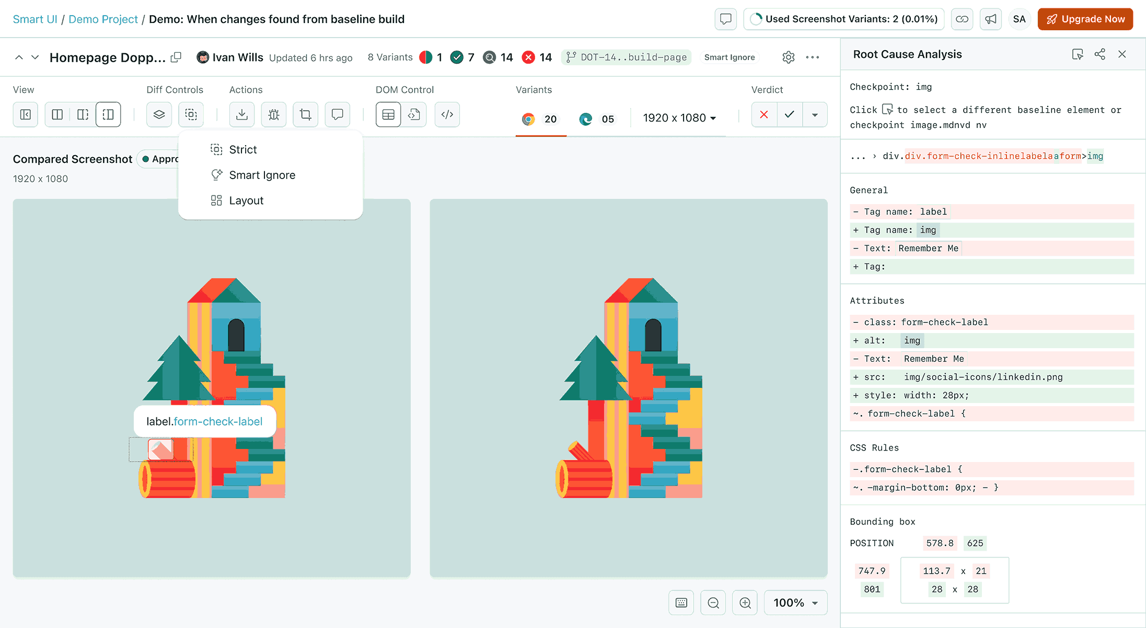Click the download action icon

(241, 115)
